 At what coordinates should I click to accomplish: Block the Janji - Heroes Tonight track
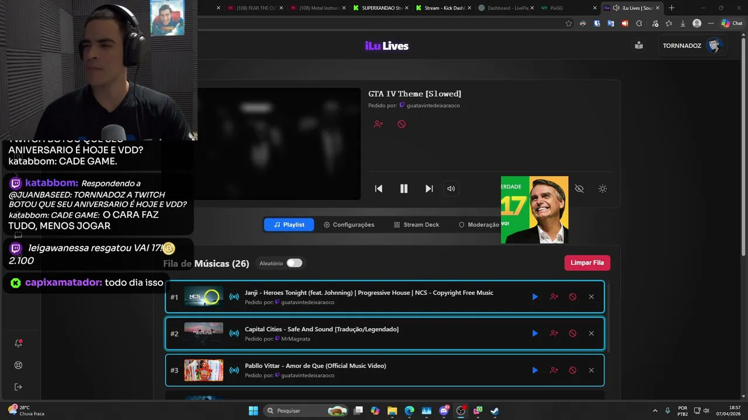tap(573, 297)
